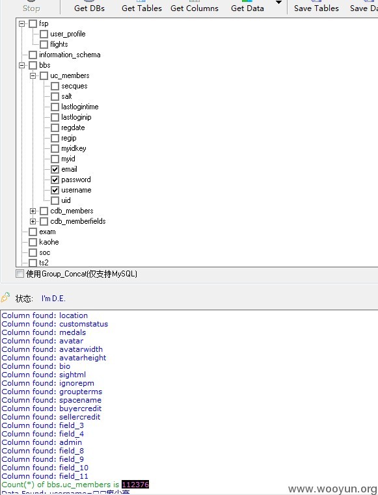Screen dimensions: 378x495
Task: Click the carrot status icon
Action: (5, 297)
